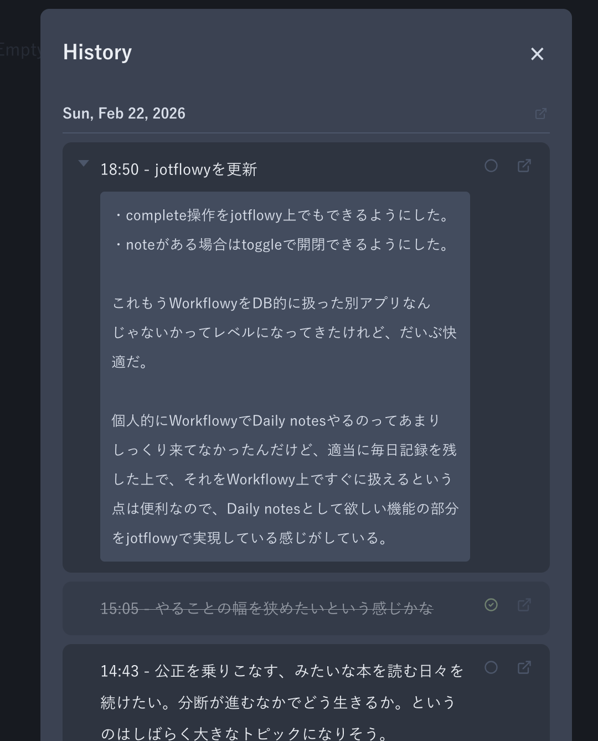Open the 14:43 entry's external link icon

pos(524,667)
